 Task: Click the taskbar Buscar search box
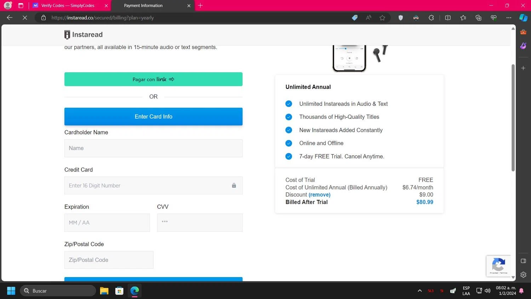coord(58,291)
